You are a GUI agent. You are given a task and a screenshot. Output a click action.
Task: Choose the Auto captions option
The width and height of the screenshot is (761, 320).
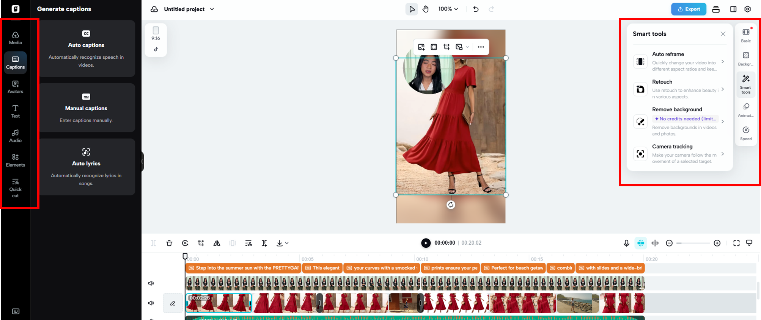[x=86, y=48]
